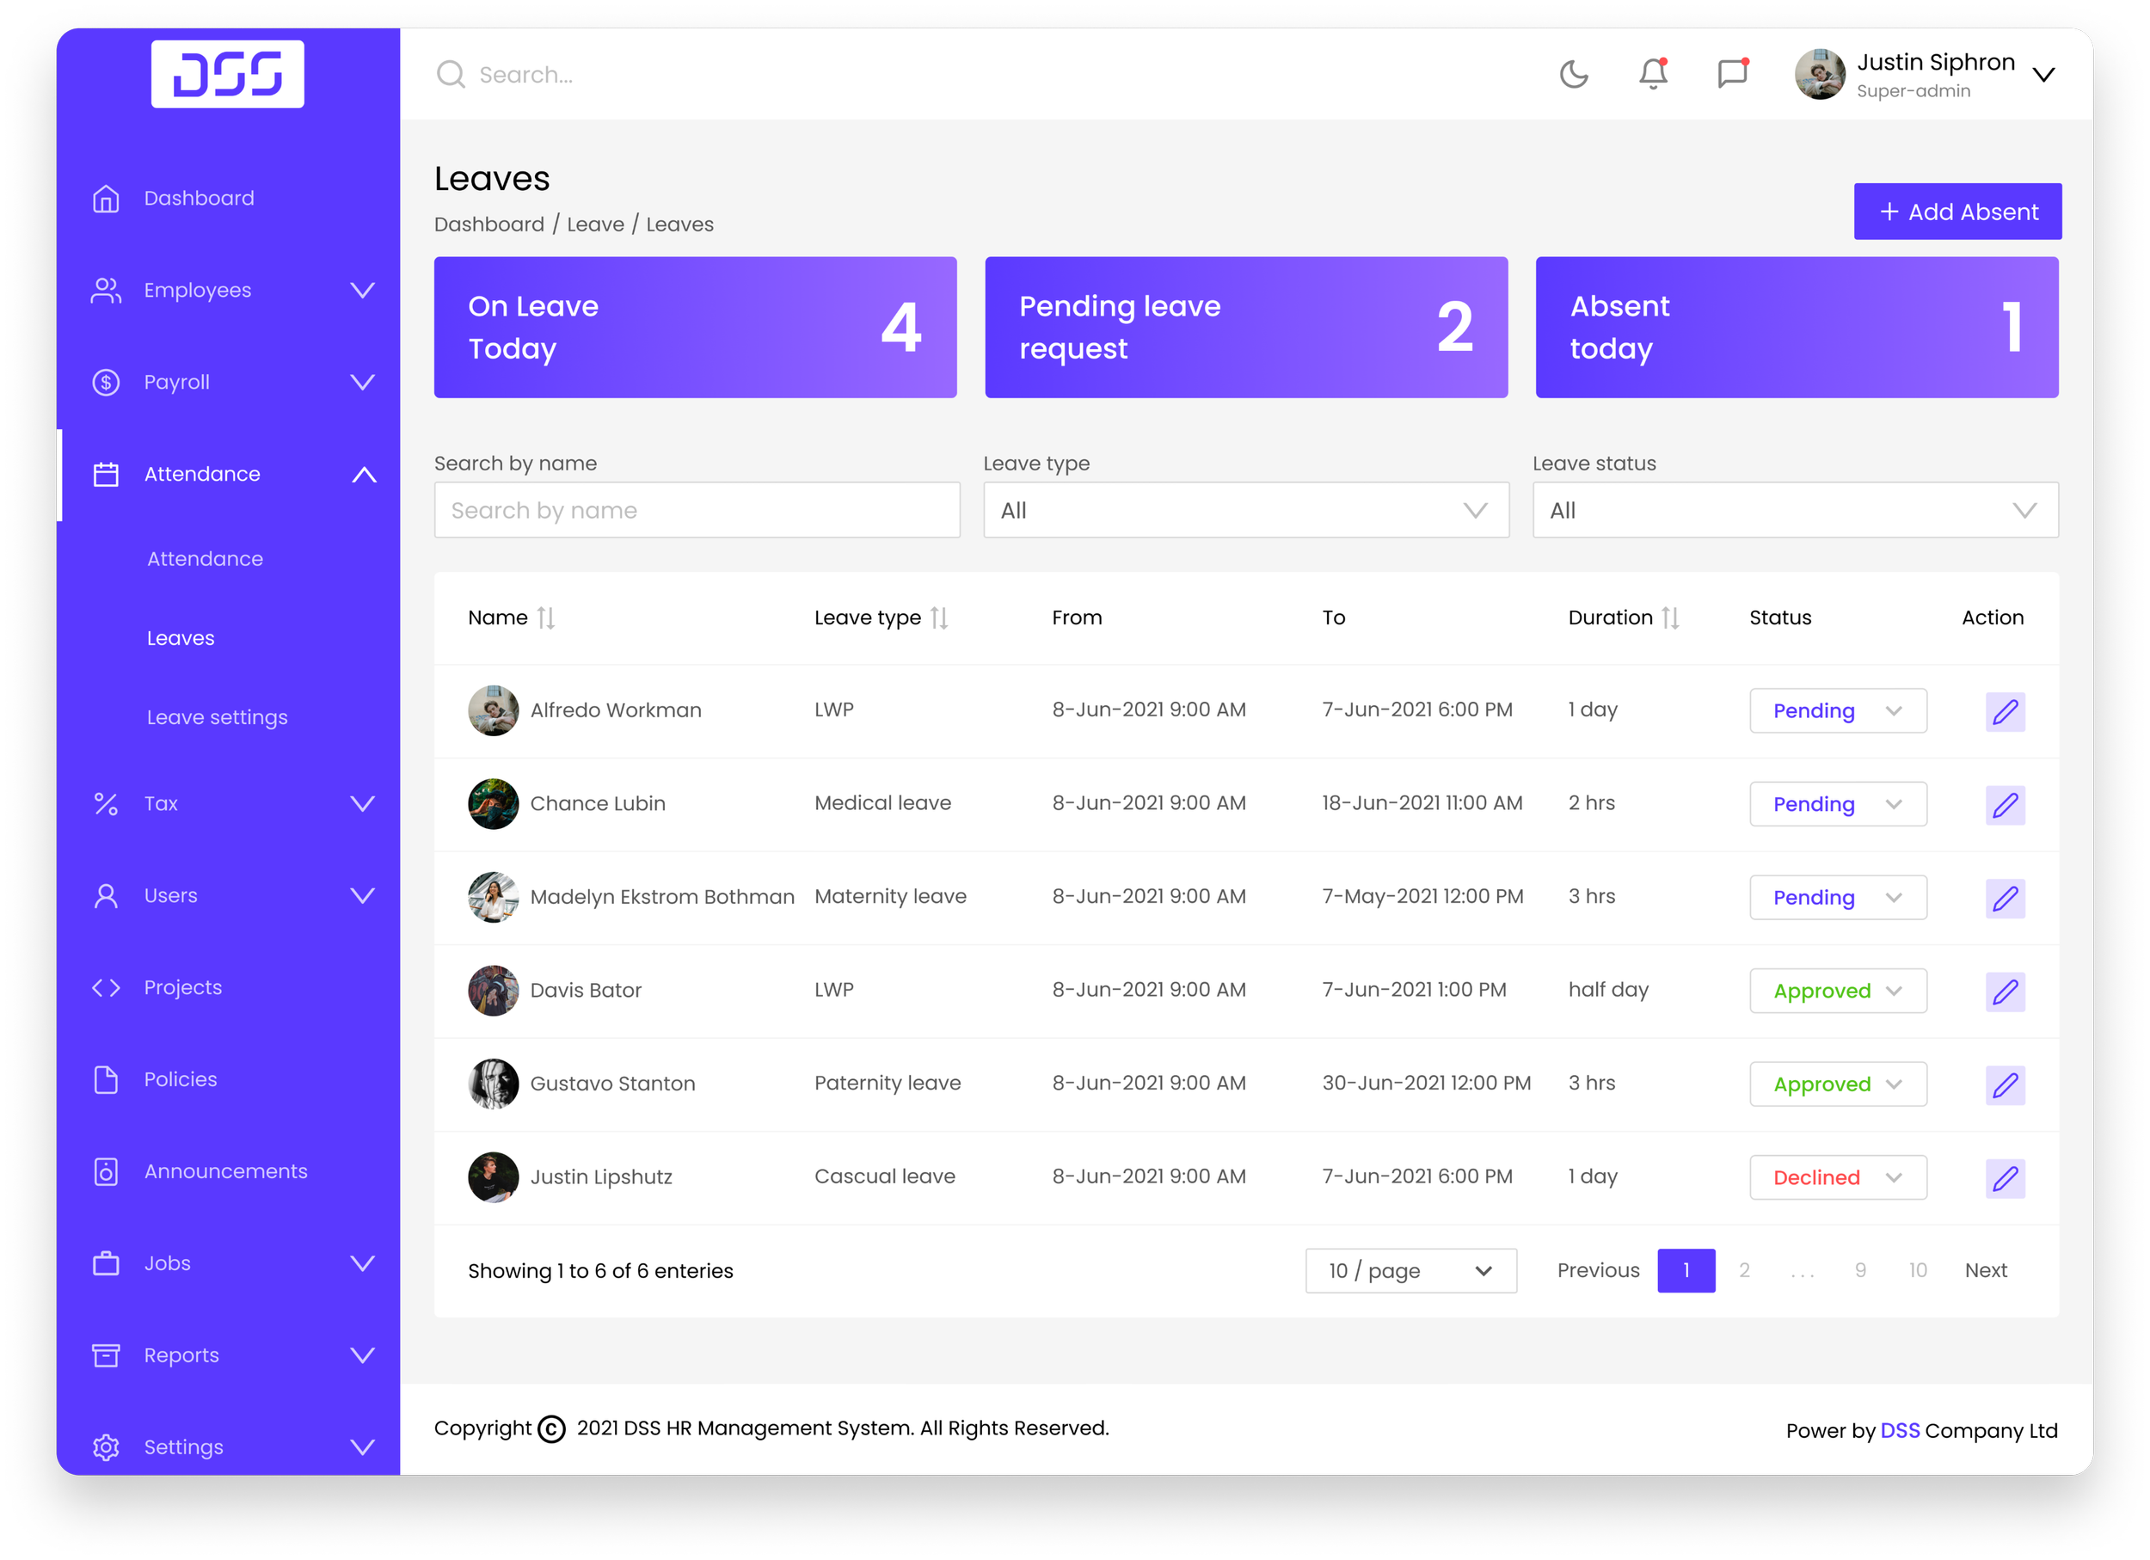Open the Projects menu label
The height and width of the screenshot is (1560, 2150).
[x=183, y=987]
